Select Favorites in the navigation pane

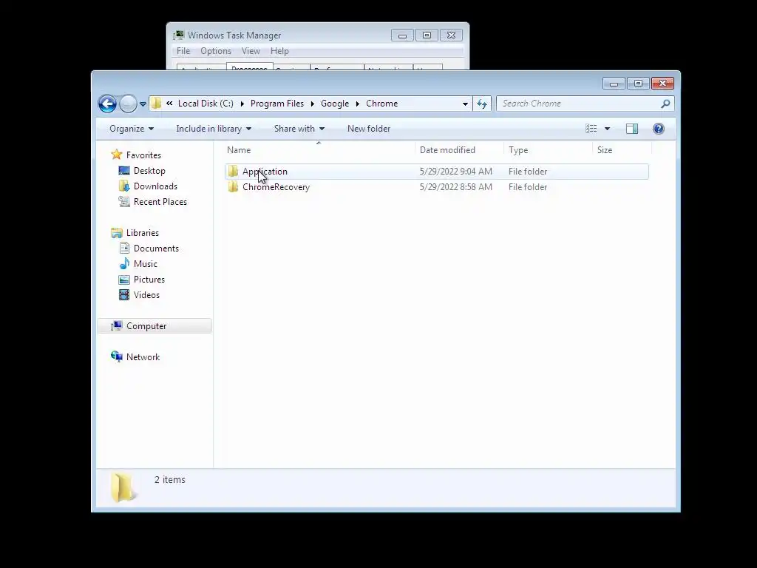pyautogui.click(x=143, y=155)
